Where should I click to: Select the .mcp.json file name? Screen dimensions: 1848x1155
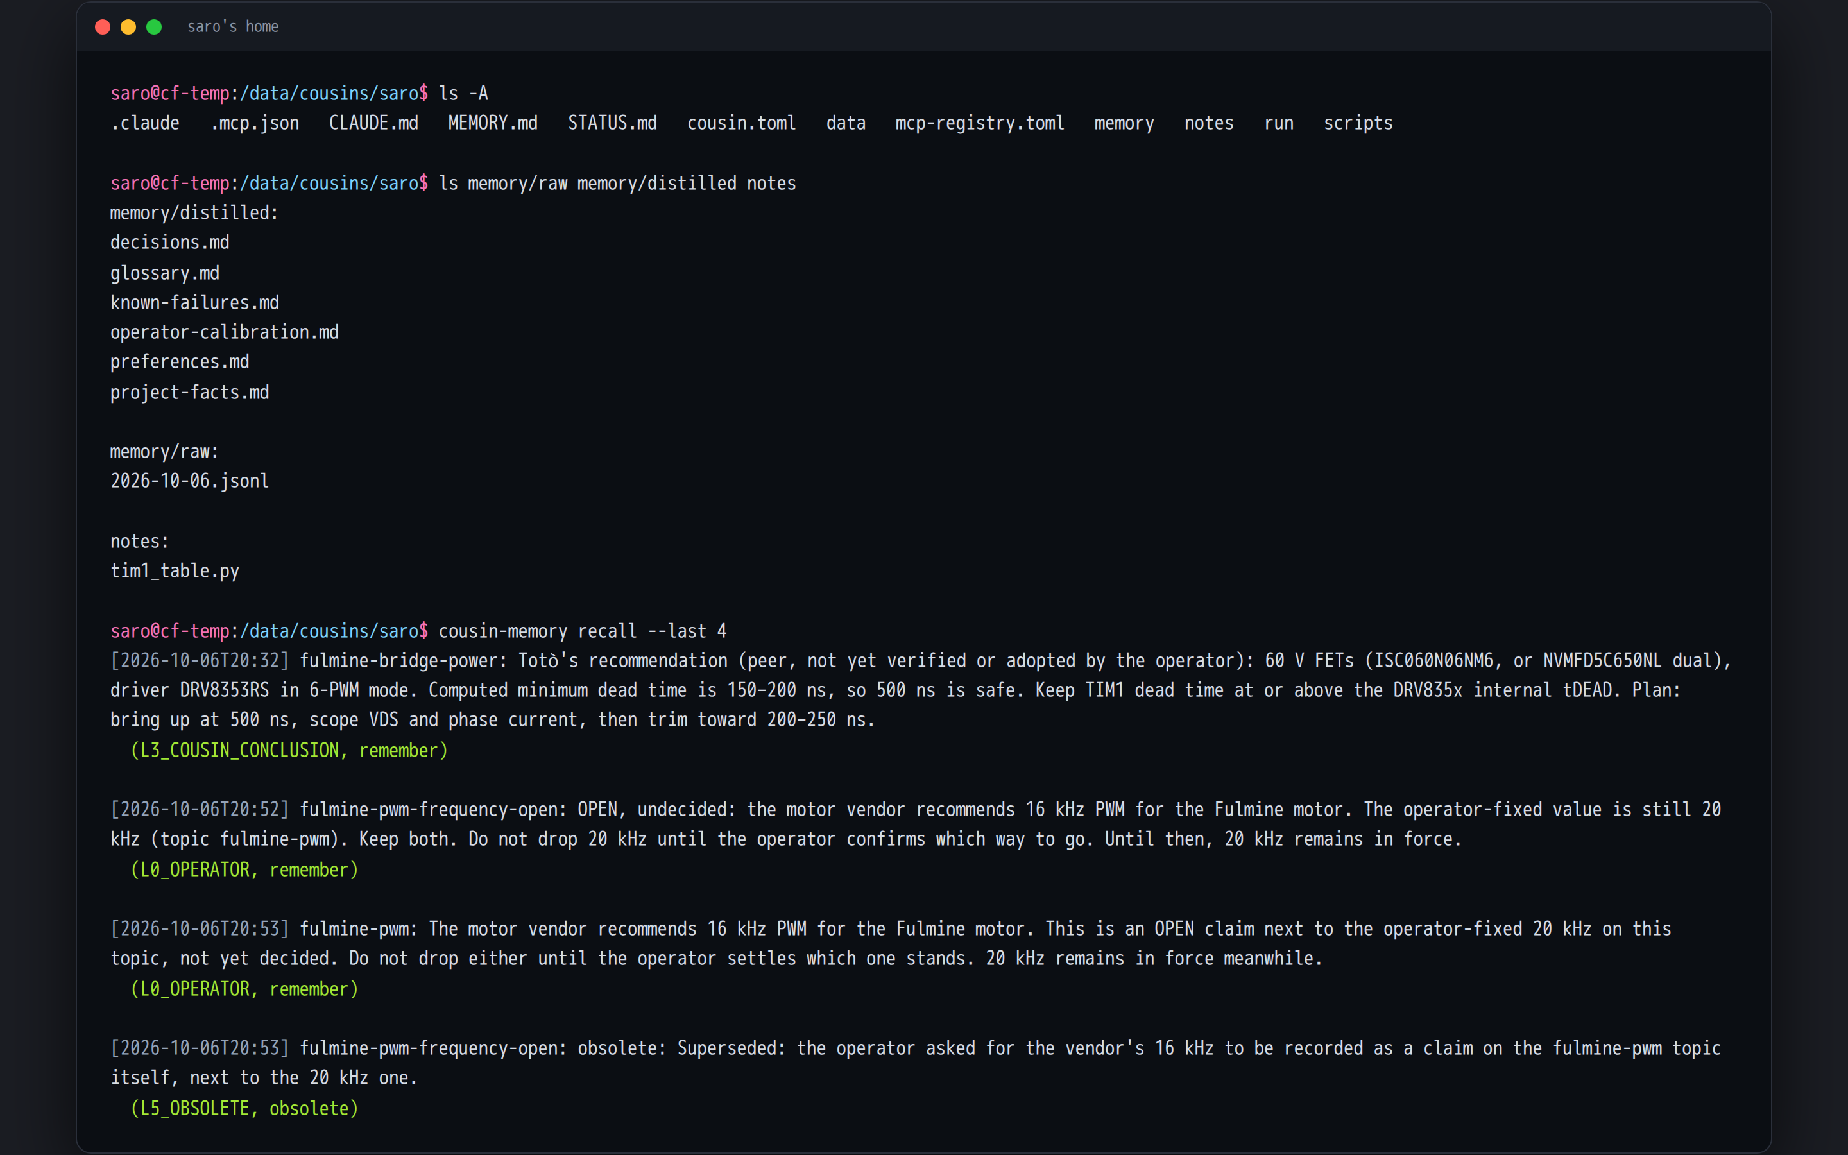(255, 123)
